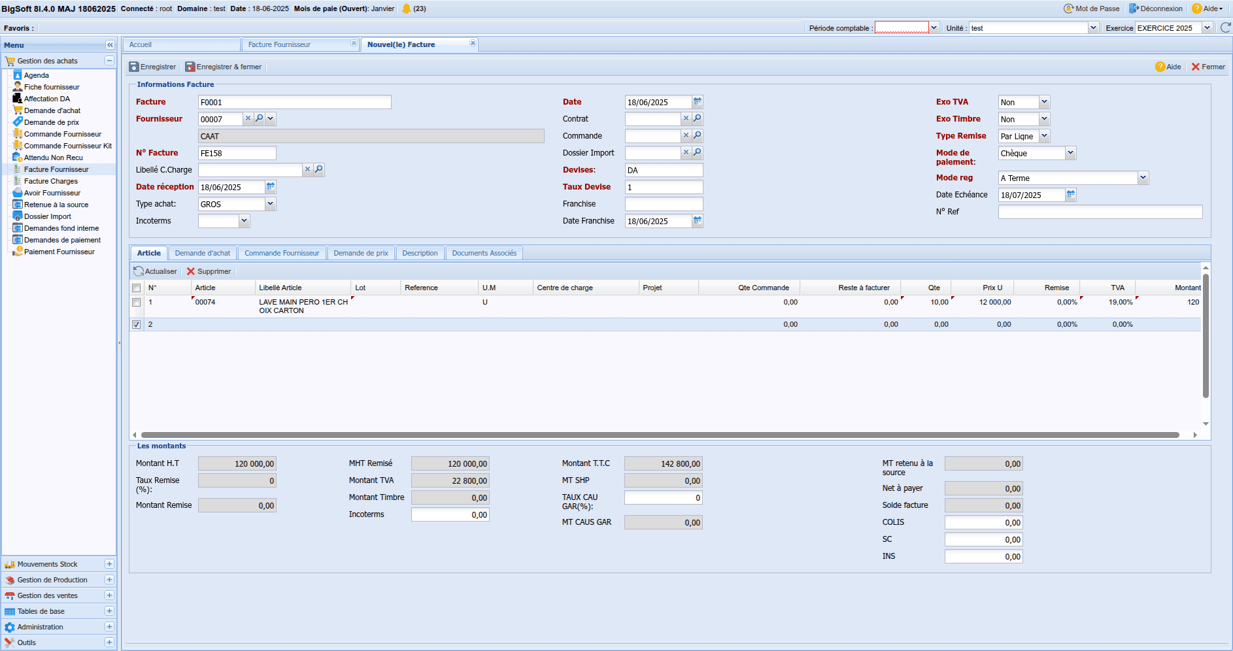Click the refresh icon next to Exercice
The height and width of the screenshot is (651, 1233).
(x=1226, y=27)
